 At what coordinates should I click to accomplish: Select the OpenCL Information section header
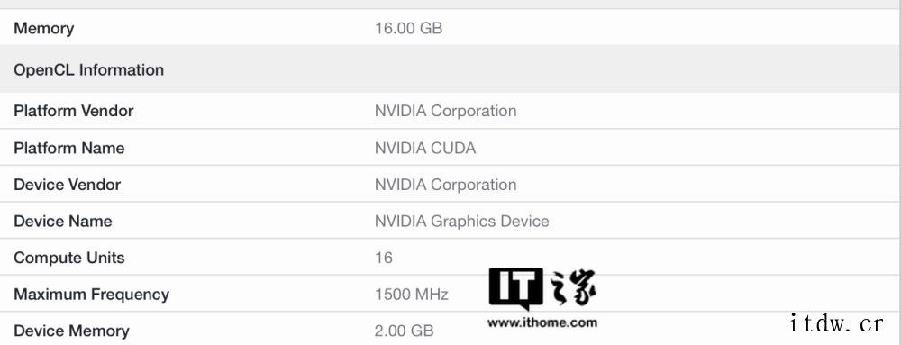click(88, 70)
